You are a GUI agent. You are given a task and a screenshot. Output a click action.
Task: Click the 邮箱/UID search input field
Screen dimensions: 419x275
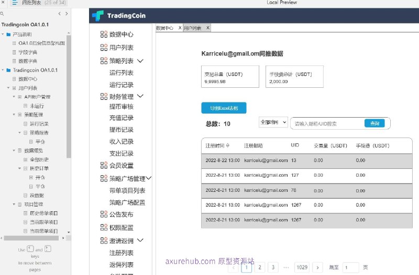click(328, 123)
